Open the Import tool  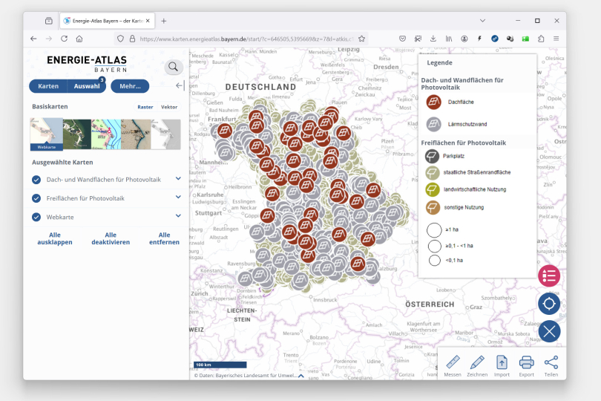tap(502, 364)
